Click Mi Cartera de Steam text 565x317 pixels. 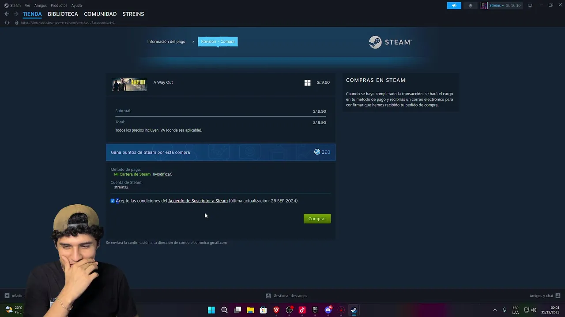click(x=132, y=174)
